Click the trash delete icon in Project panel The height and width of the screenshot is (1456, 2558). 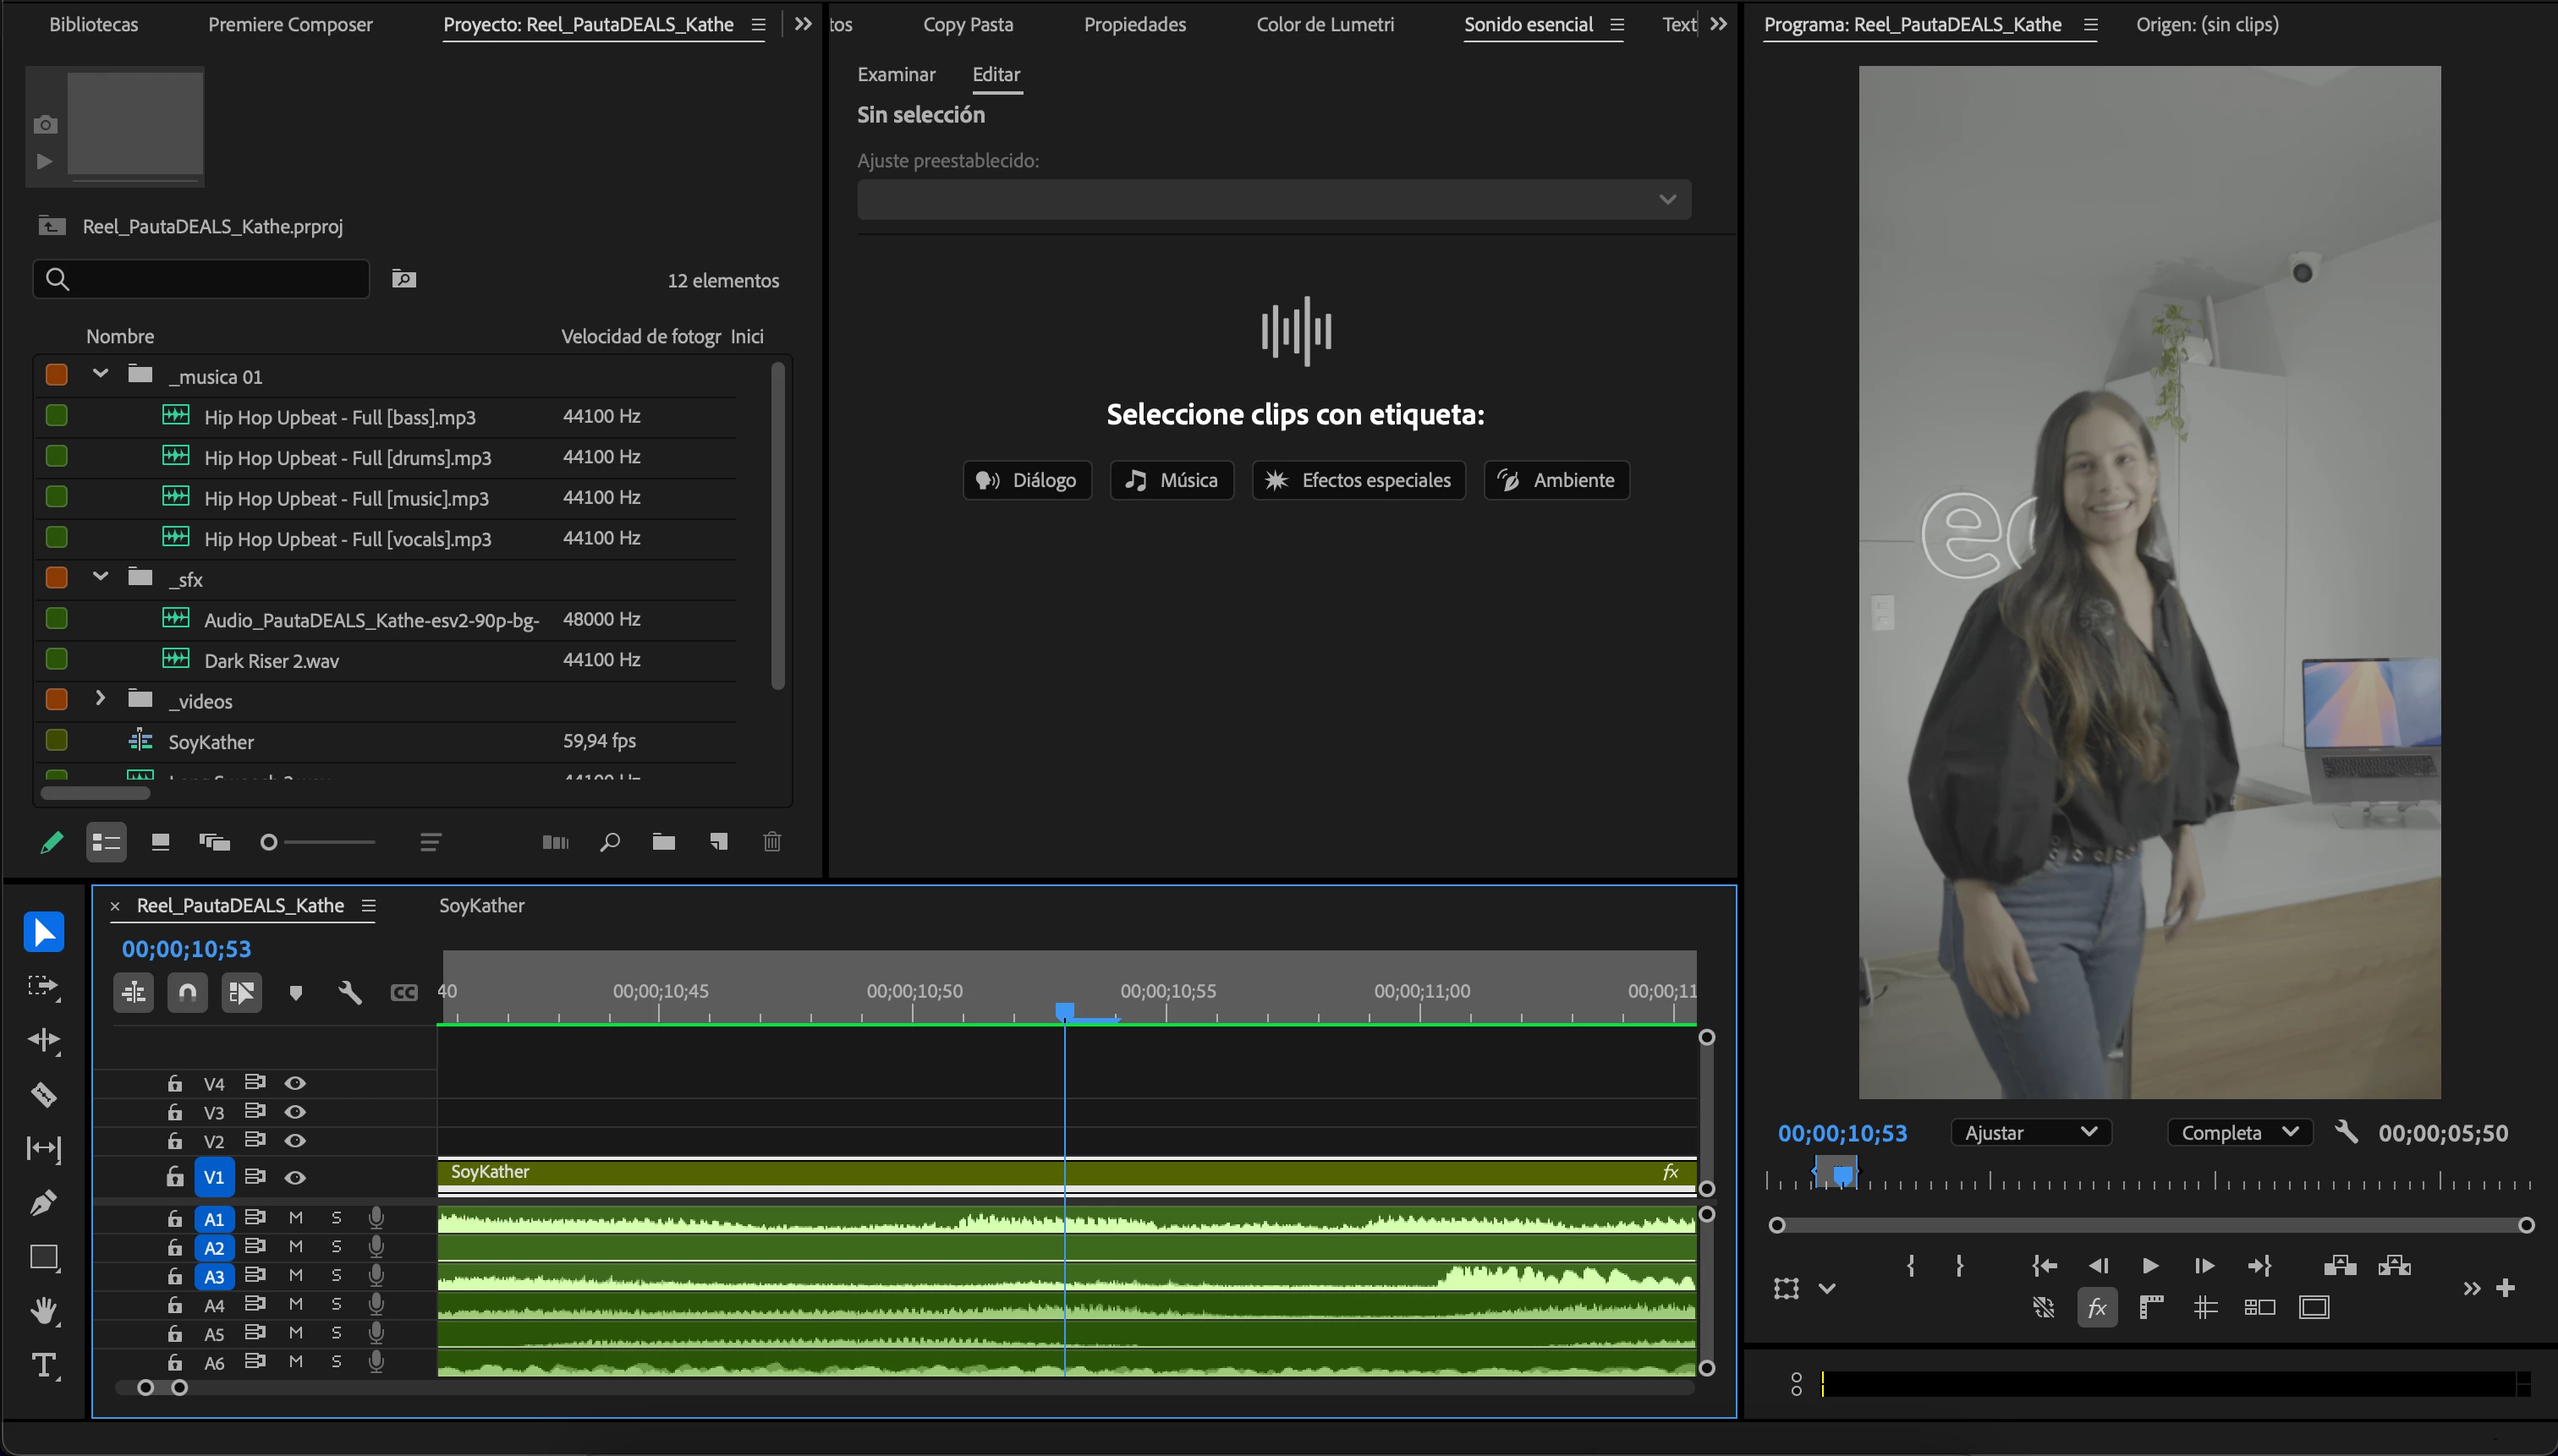pyautogui.click(x=772, y=842)
